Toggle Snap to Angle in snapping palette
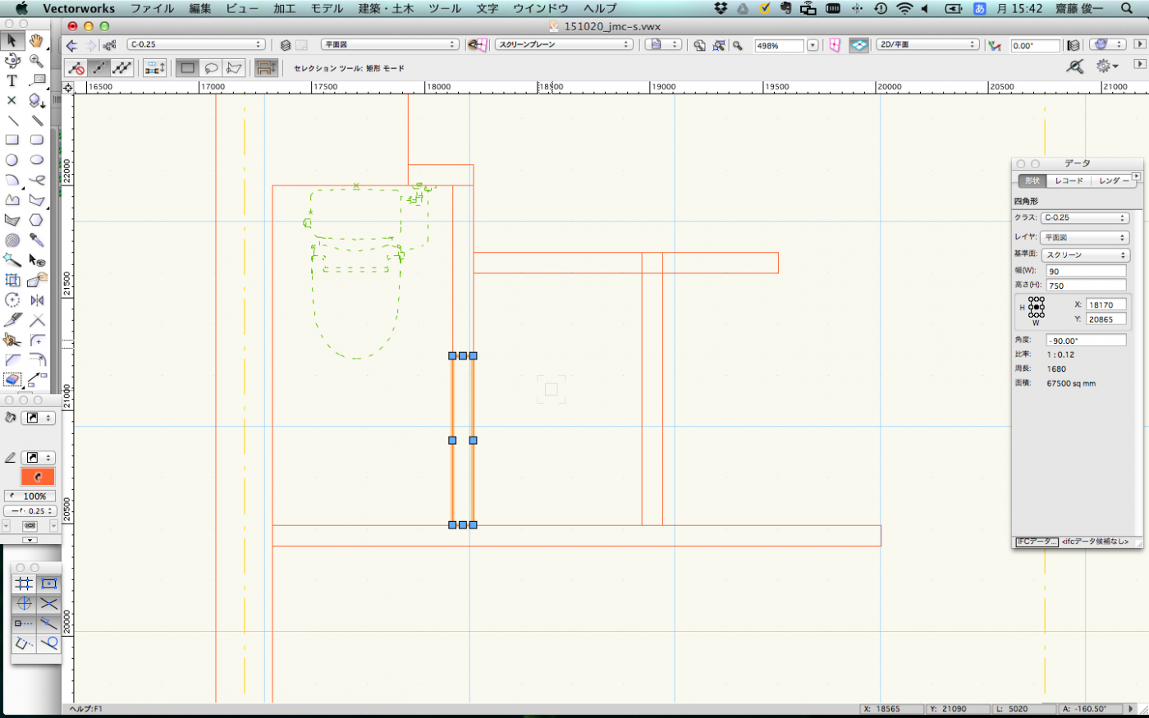Viewport: 1149px width, 718px height. [x=24, y=604]
